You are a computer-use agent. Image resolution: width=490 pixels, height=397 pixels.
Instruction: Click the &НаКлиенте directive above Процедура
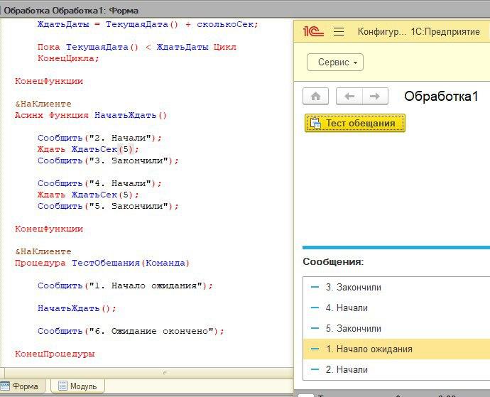pyautogui.click(x=43, y=251)
